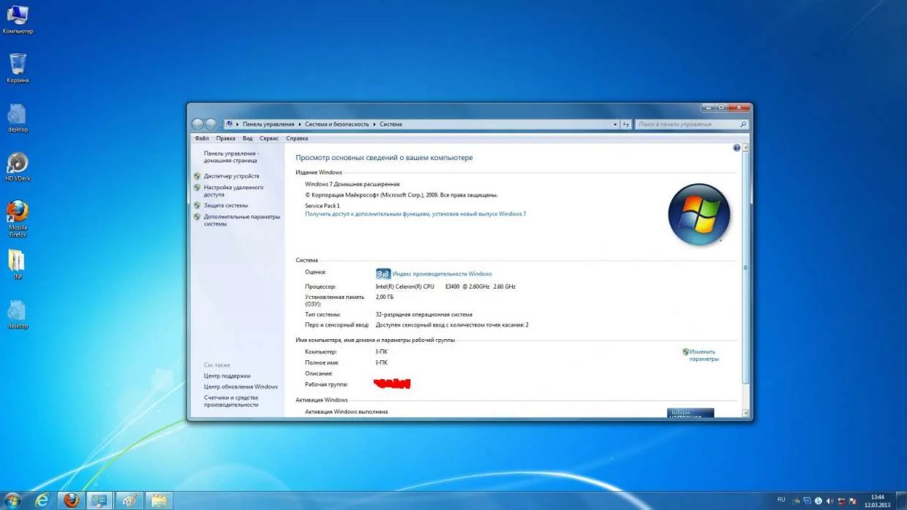The width and height of the screenshot is (907, 510).
Task: Click the Активация Windows выполнена text
Action: click(346, 412)
